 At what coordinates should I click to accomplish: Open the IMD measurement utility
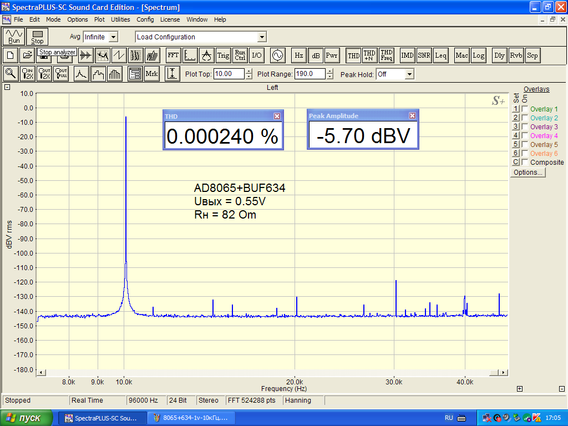[408, 55]
